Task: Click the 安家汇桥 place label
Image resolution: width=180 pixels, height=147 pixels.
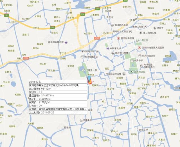Action: [x=143, y=130]
